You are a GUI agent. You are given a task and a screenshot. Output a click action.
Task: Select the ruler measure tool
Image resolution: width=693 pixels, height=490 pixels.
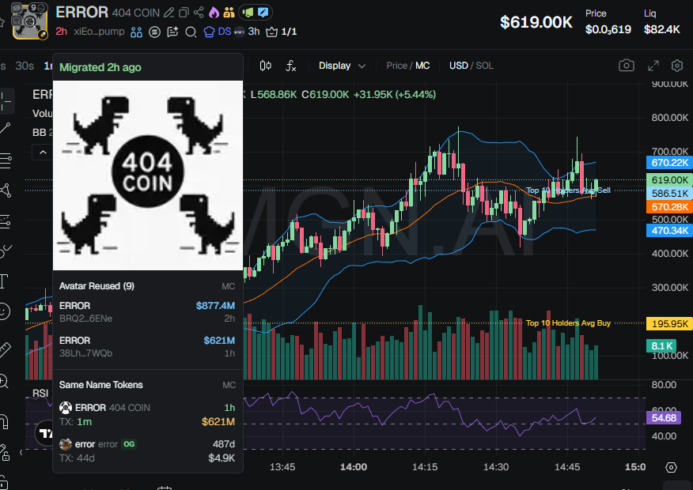click(x=5, y=349)
